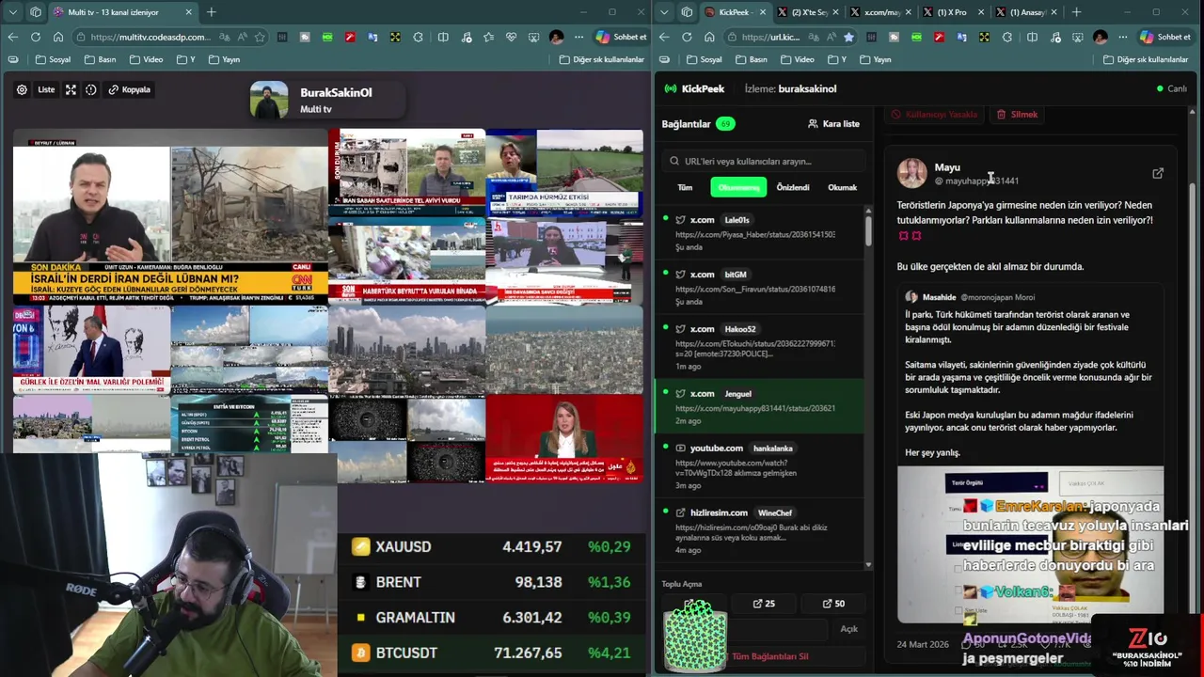Open Kara liste blacklist
The height and width of the screenshot is (677, 1204).
(833, 123)
